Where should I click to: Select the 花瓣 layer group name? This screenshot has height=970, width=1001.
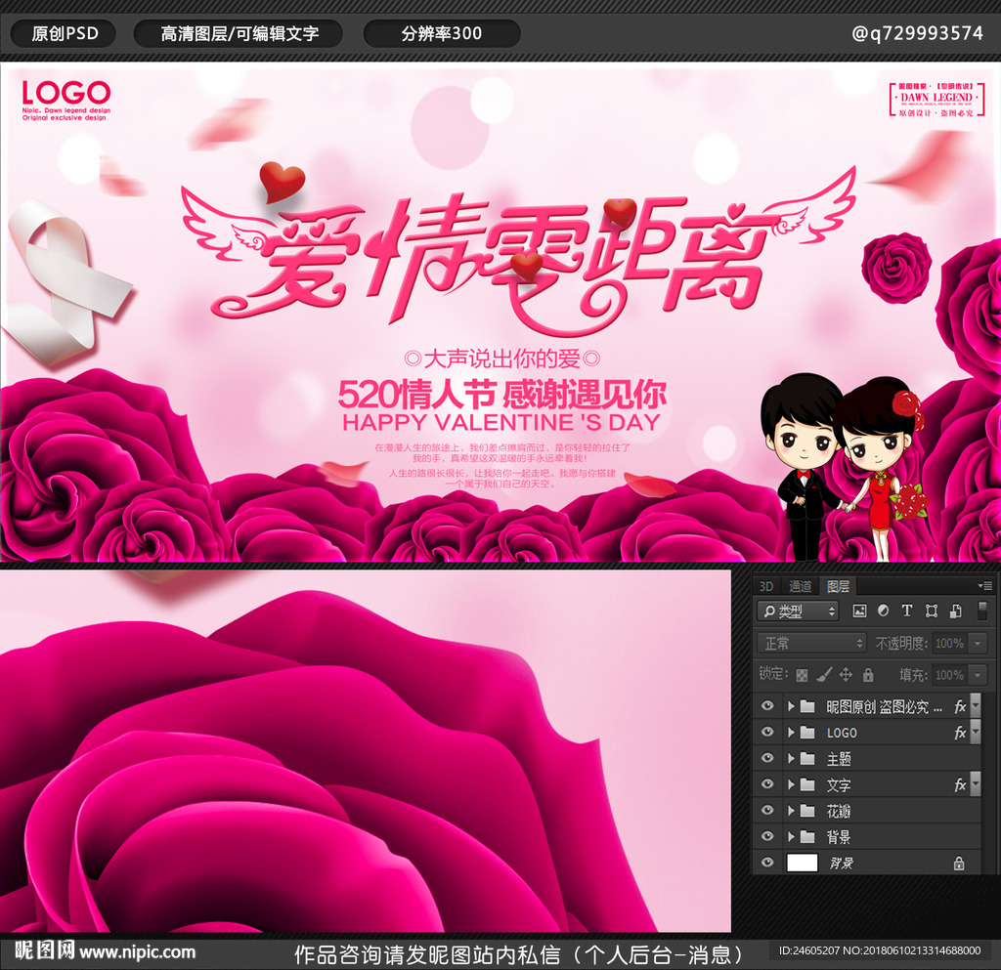(x=839, y=811)
